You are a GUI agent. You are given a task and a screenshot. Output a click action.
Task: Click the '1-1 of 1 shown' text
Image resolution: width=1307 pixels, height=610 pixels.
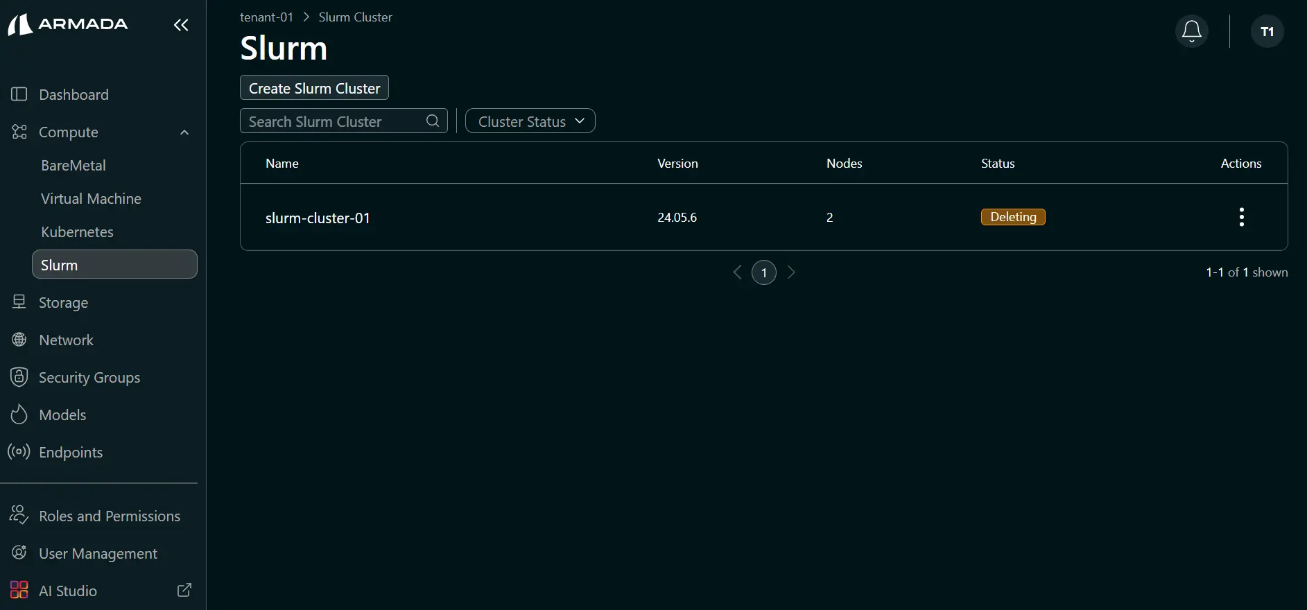(x=1247, y=272)
